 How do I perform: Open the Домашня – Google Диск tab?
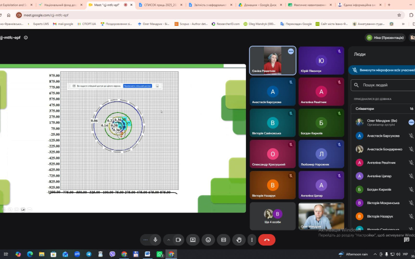click(260, 5)
